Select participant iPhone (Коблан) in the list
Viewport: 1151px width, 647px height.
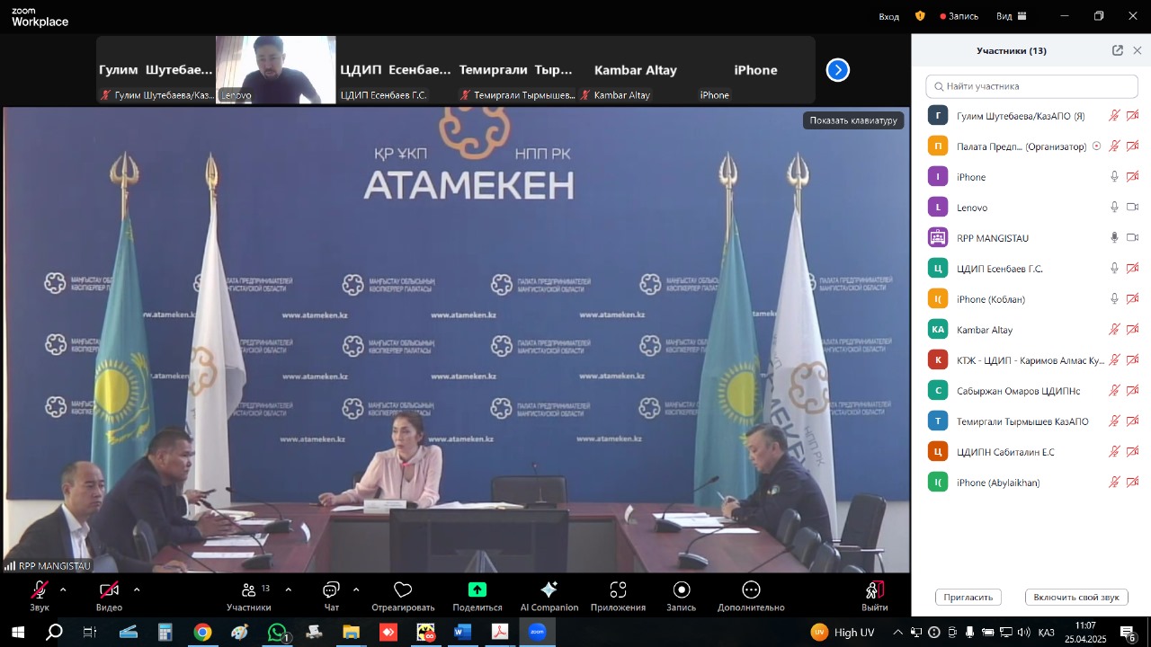[x=1032, y=299]
